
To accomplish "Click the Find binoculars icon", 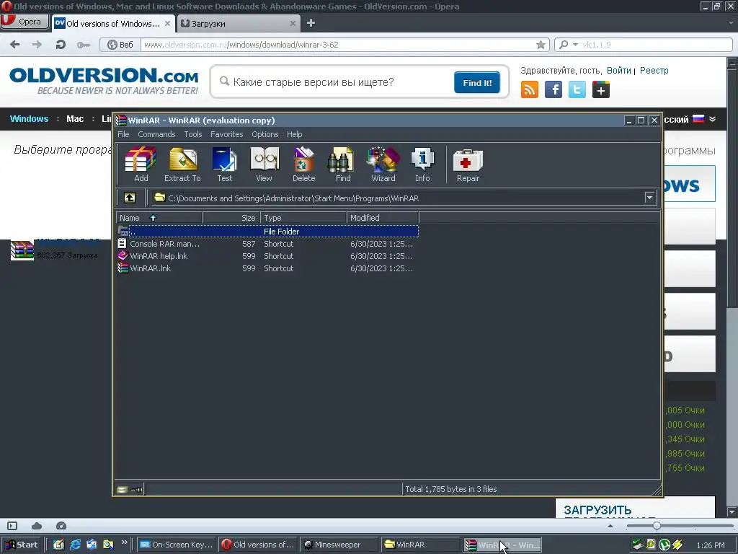I will tap(342, 164).
